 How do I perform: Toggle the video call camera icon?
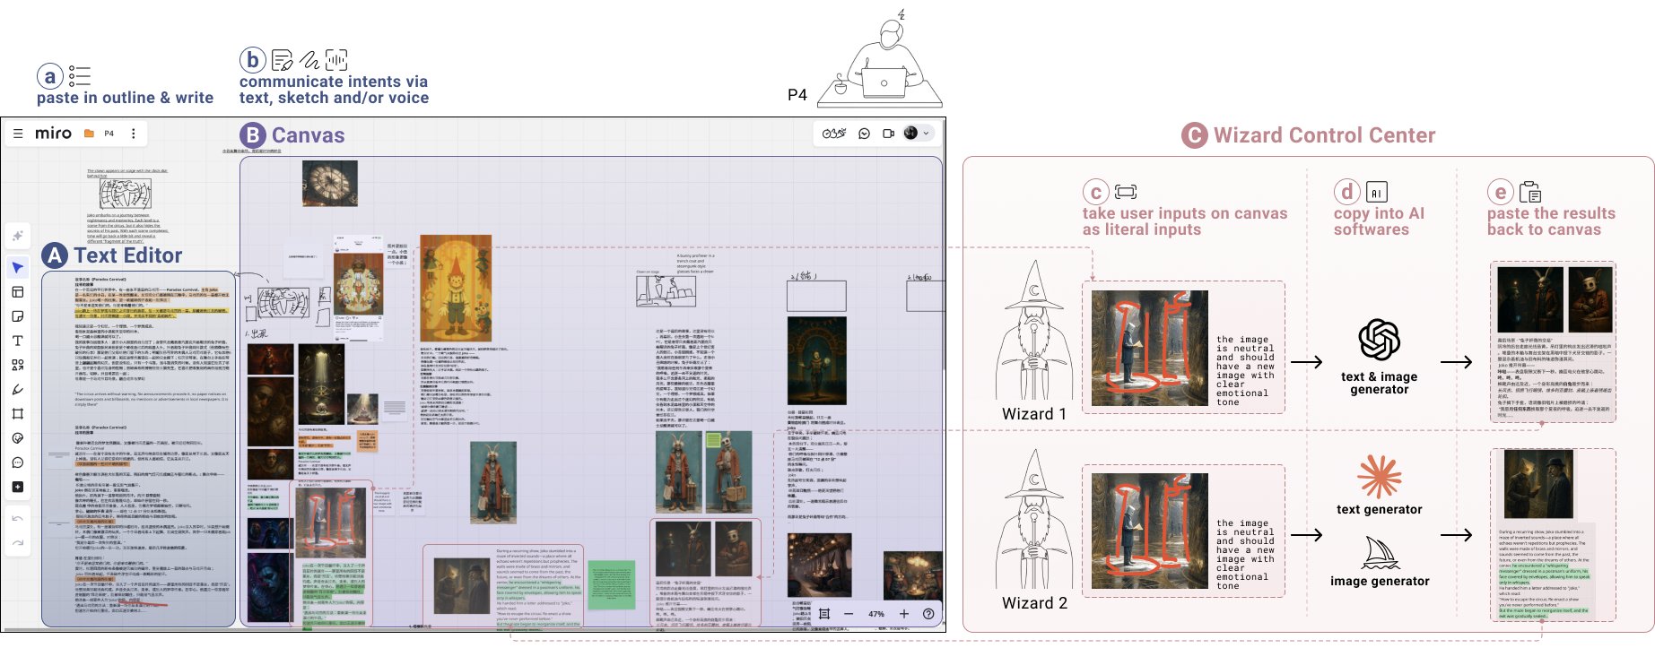(x=888, y=134)
